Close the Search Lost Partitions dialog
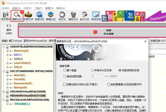Image resolution: width=166 pixels, height=112 pixels. click(x=145, y=41)
